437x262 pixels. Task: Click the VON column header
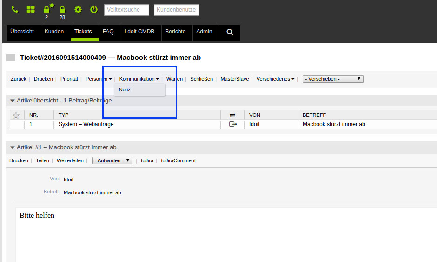pos(255,115)
